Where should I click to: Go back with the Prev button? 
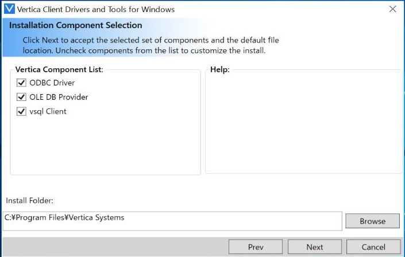point(256,247)
